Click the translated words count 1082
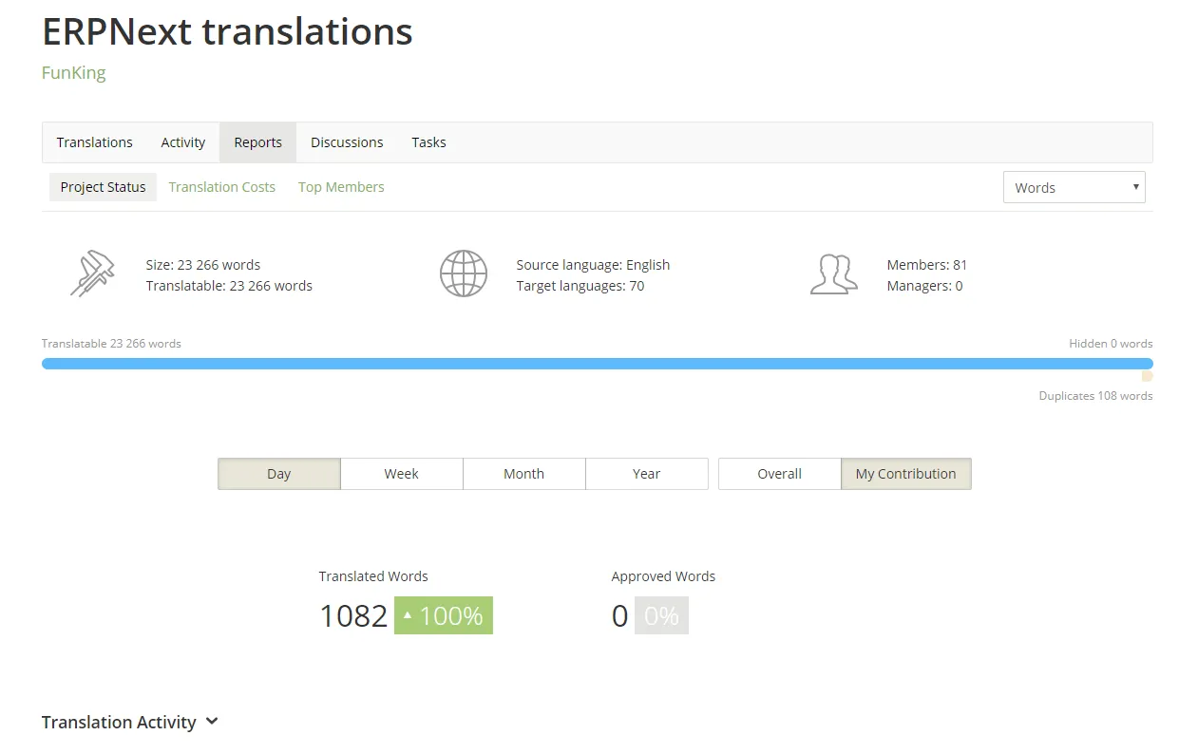Screen dimensions: 1179x754 353,616
